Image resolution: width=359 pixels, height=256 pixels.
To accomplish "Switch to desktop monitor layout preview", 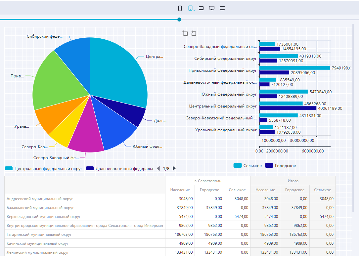I will pos(212,8).
